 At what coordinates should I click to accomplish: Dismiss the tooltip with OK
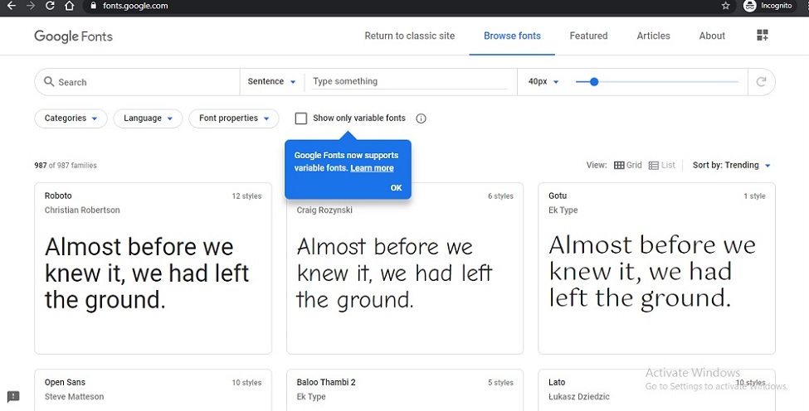pyautogui.click(x=397, y=187)
